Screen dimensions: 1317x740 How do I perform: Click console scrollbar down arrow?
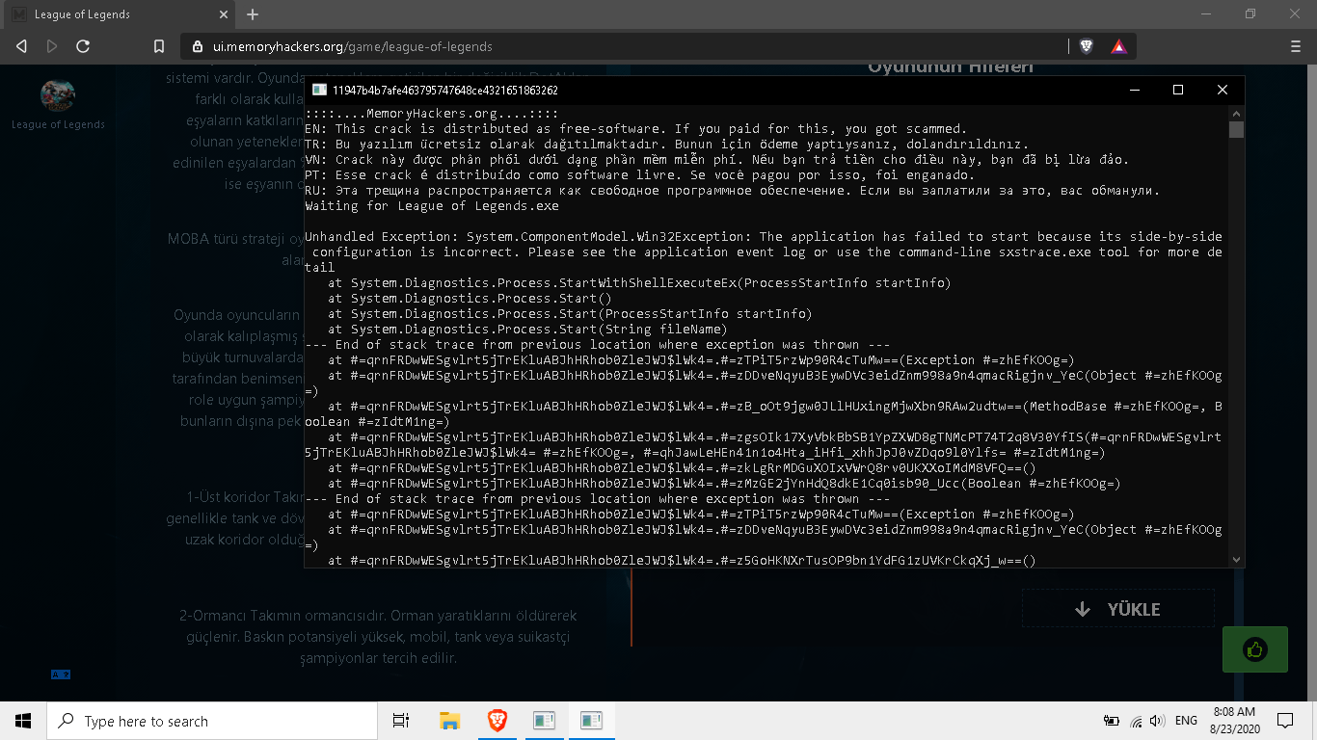click(x=1236, y=559)
